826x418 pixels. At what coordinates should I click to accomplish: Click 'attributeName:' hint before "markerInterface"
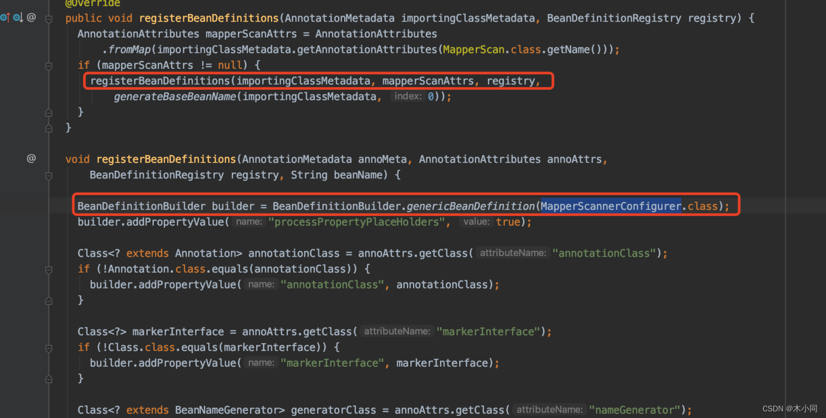coord(396,332)
